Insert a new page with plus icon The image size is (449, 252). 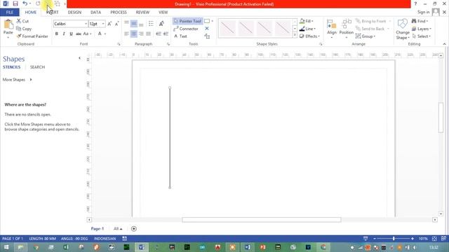coord(134,229)
